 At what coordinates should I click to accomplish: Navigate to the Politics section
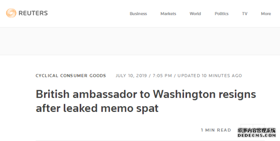221,14
